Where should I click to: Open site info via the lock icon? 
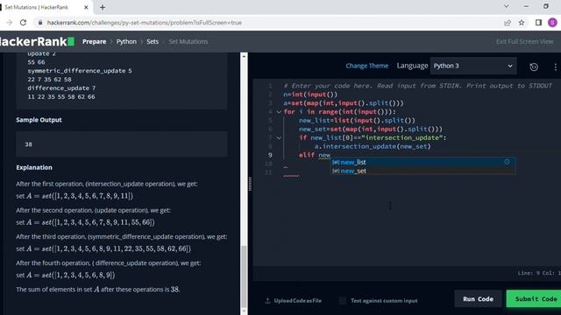(40, 23)
